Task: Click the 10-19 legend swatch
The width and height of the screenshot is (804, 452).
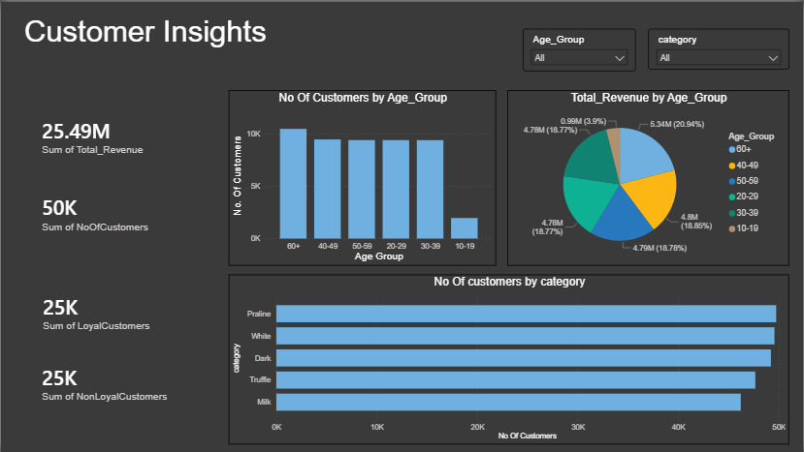Action: coord(732,228)
